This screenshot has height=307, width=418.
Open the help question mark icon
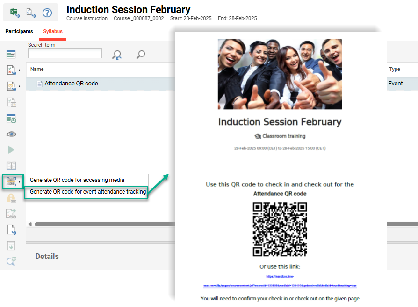tap(47, 13)
